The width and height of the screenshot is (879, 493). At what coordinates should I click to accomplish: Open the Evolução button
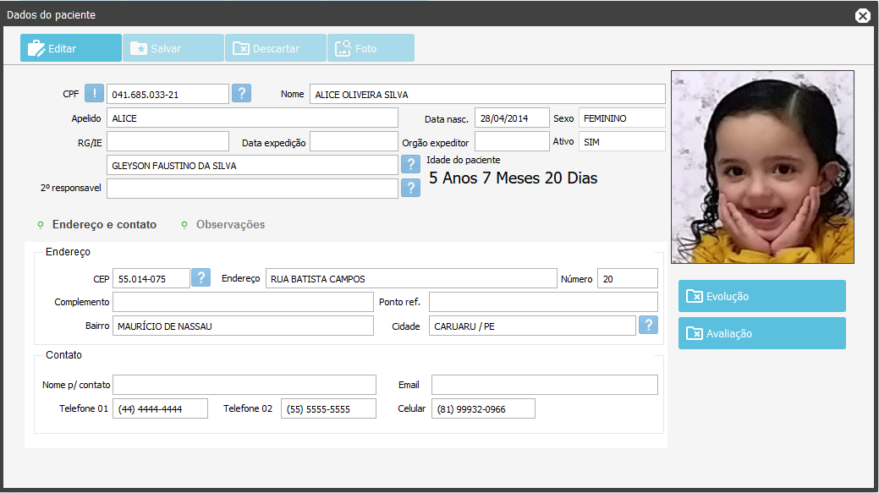tap(761, 296)
